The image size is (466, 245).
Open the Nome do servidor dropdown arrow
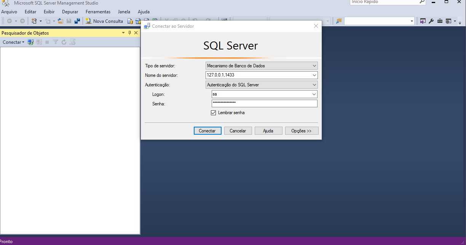314,75
